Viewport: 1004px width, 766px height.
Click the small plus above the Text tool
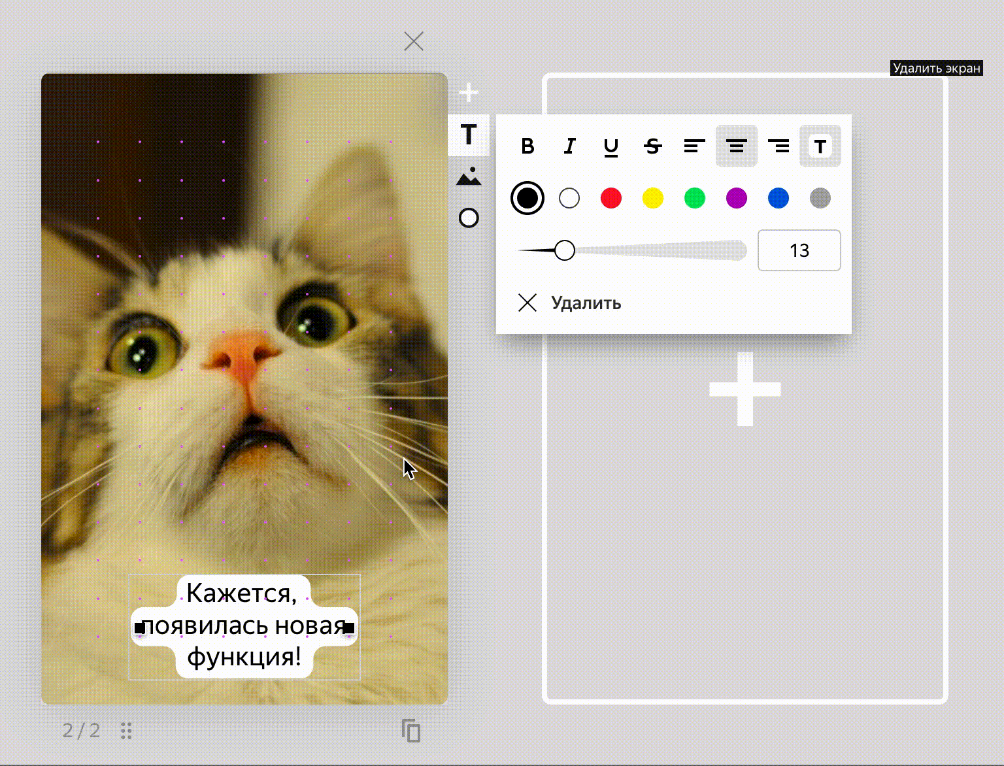469,93
